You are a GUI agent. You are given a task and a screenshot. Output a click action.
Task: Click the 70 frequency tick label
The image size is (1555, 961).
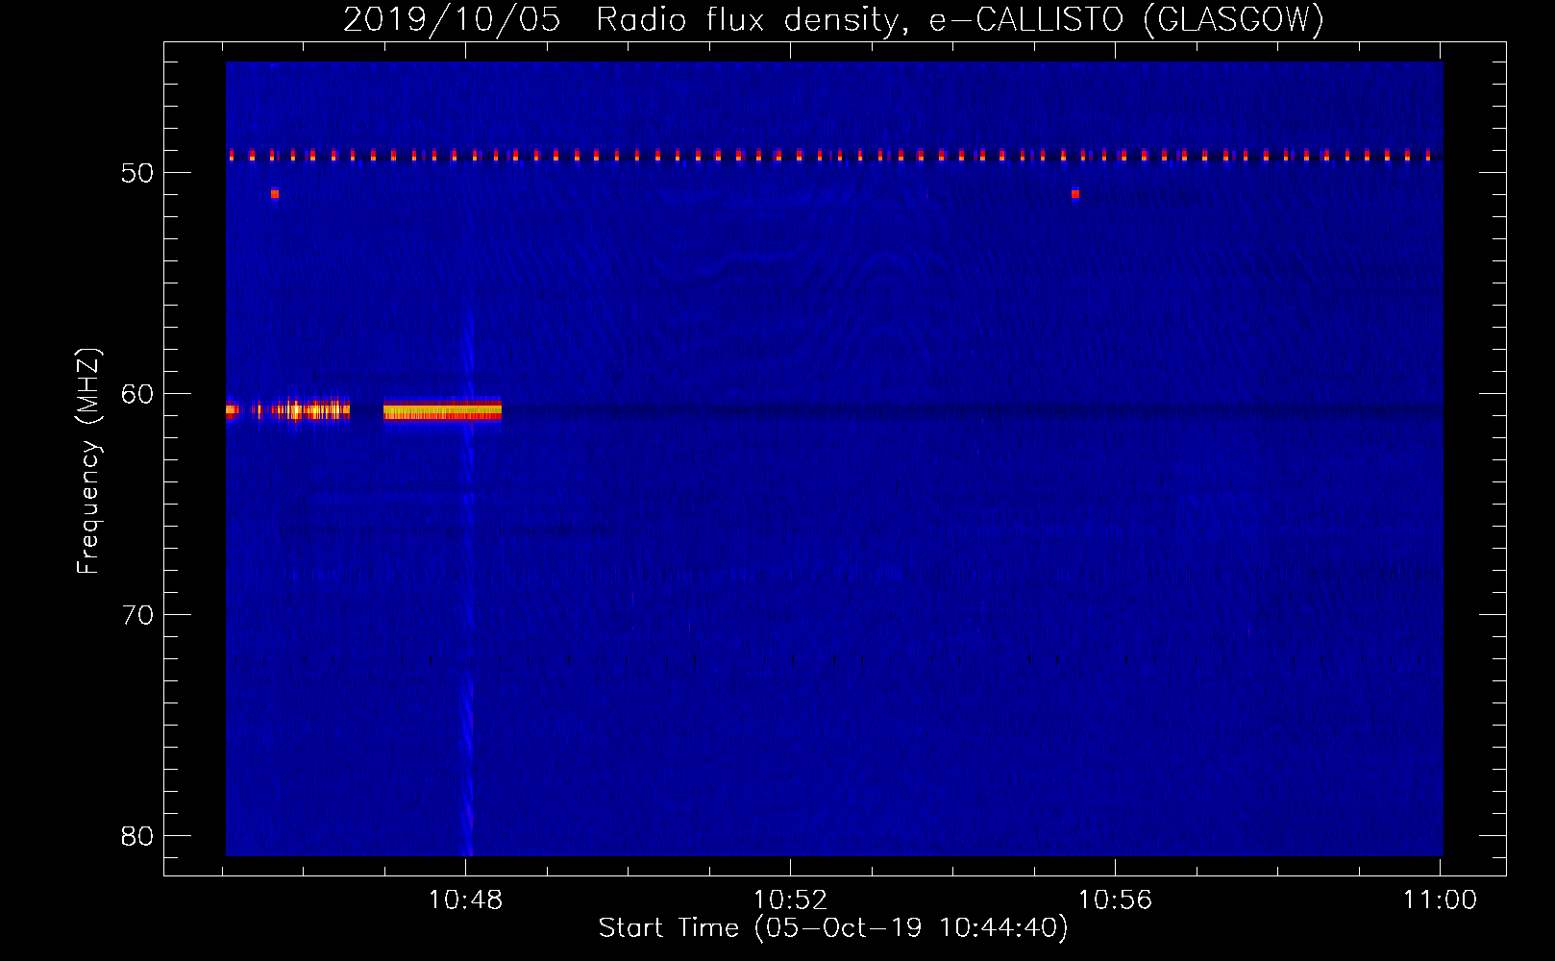coord(137,615)
